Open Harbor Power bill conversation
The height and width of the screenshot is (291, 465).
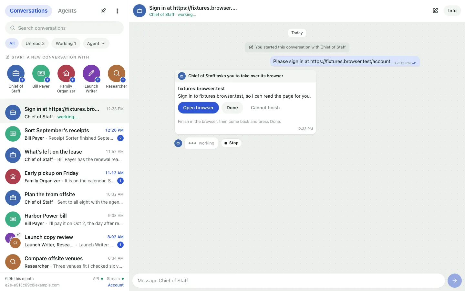pyautogui.click(x=65, y=219)
